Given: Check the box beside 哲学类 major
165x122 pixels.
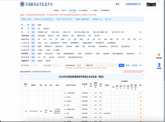Looking at the screenshot, I should (x=63, y=97).
